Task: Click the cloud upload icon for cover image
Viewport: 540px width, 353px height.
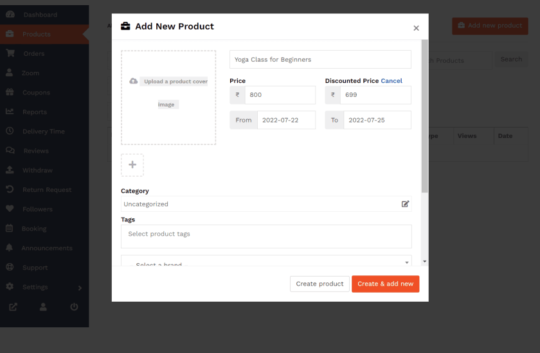Action: (133, 81)
